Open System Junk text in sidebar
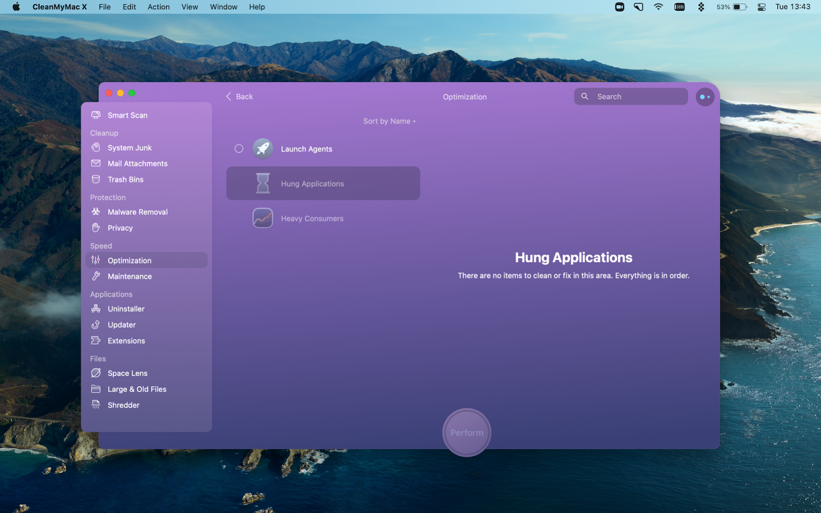Image resolution: width=821 pixels, height=513 pixels. (x=130, y=148)
